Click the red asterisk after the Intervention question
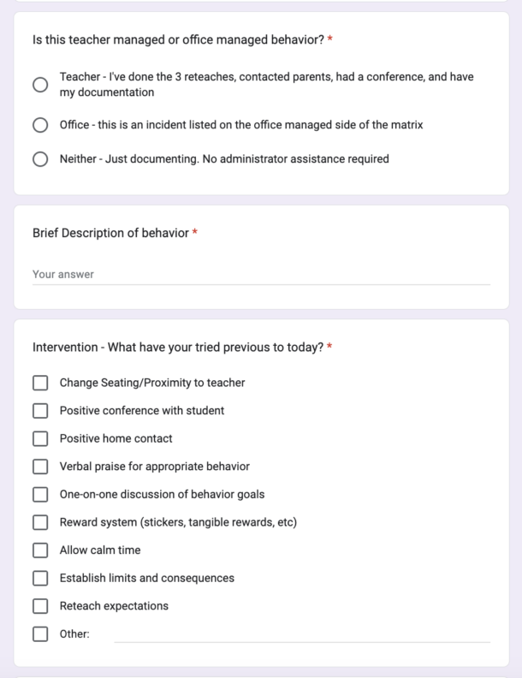 [x=329, y=347]
